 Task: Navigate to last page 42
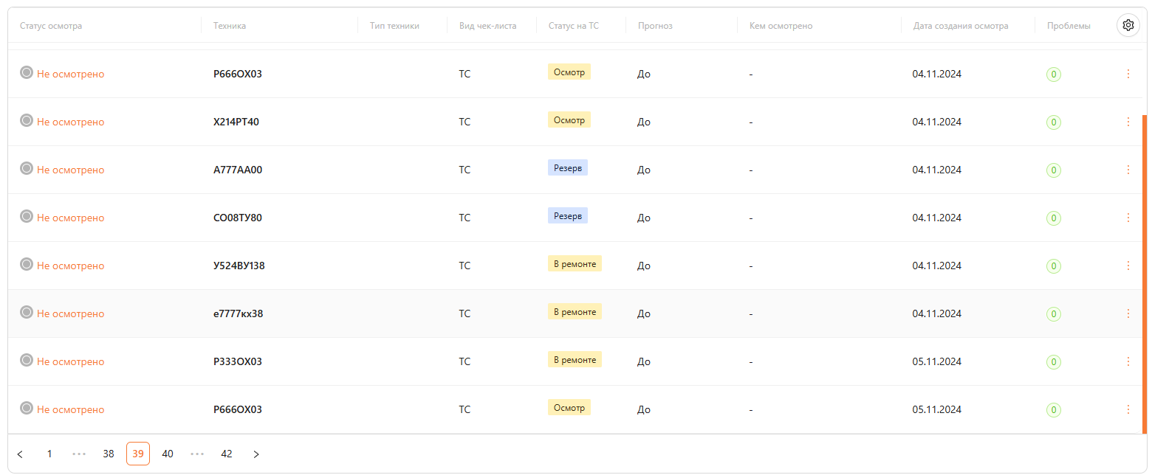point(227,454)
